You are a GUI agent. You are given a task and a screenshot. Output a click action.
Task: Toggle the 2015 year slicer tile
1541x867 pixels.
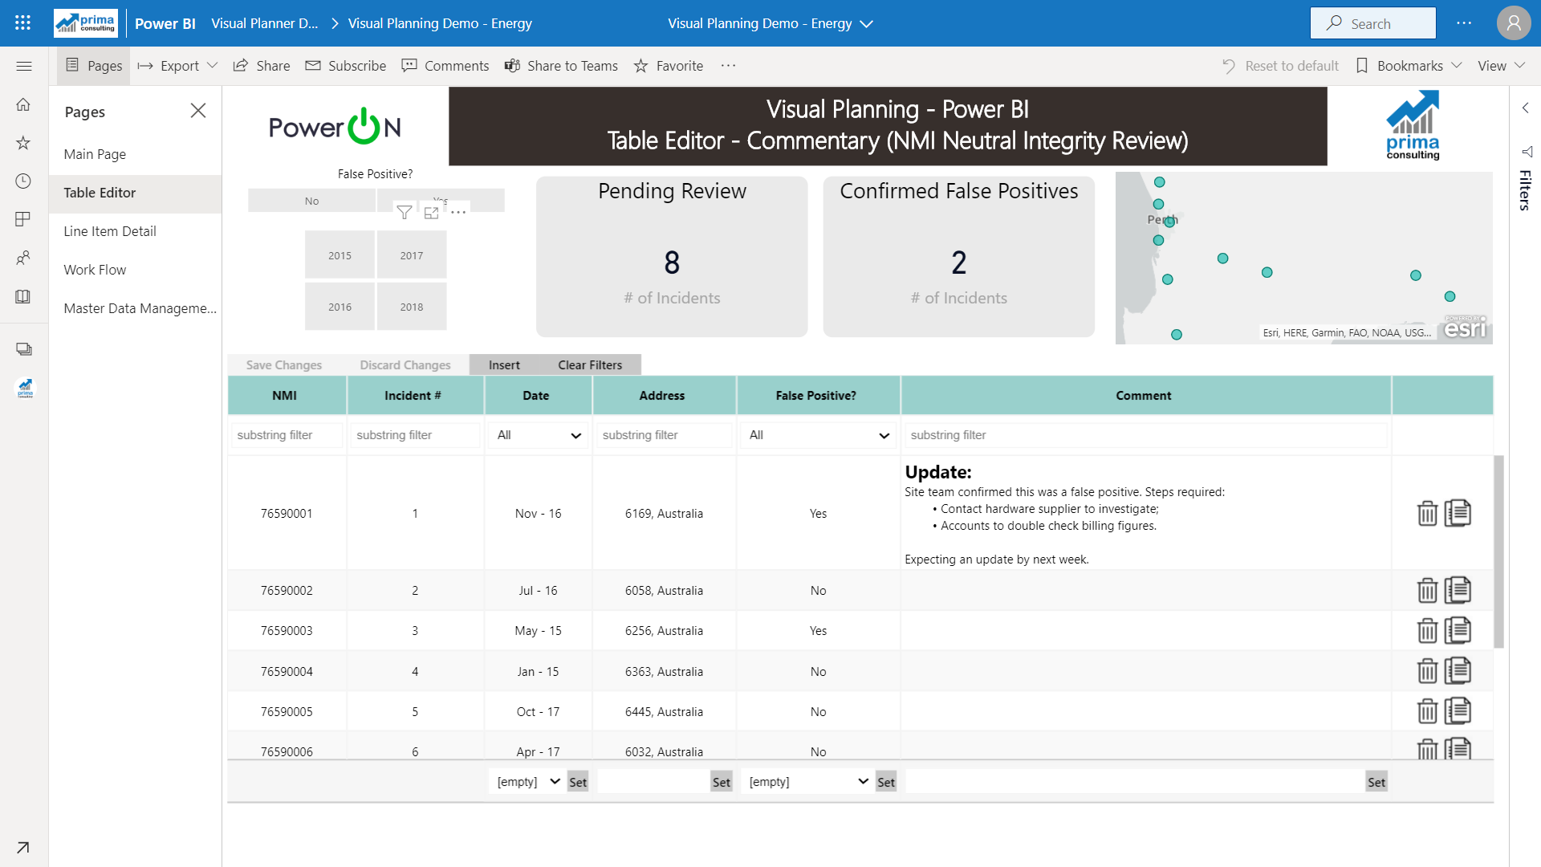[x=340, y=255]
